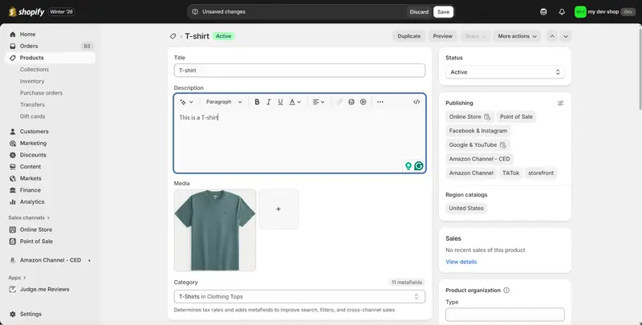Open the AI magic text generation dropdown
Screen dimensions: 642x325
tap(186, 102)
